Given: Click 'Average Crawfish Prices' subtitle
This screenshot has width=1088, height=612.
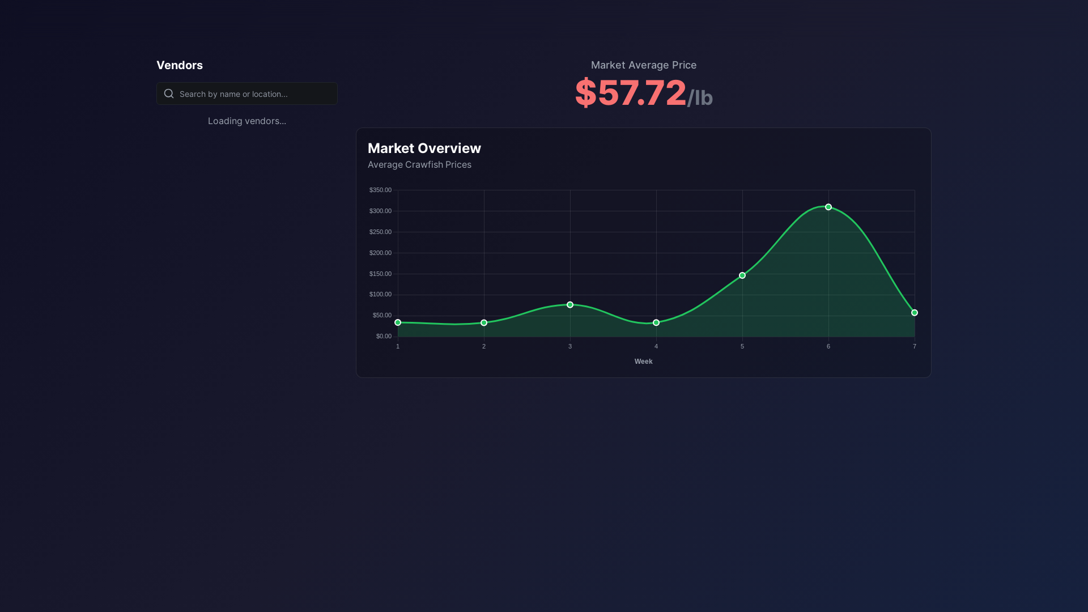Looking at the screenshot, I should click(419, 164).
